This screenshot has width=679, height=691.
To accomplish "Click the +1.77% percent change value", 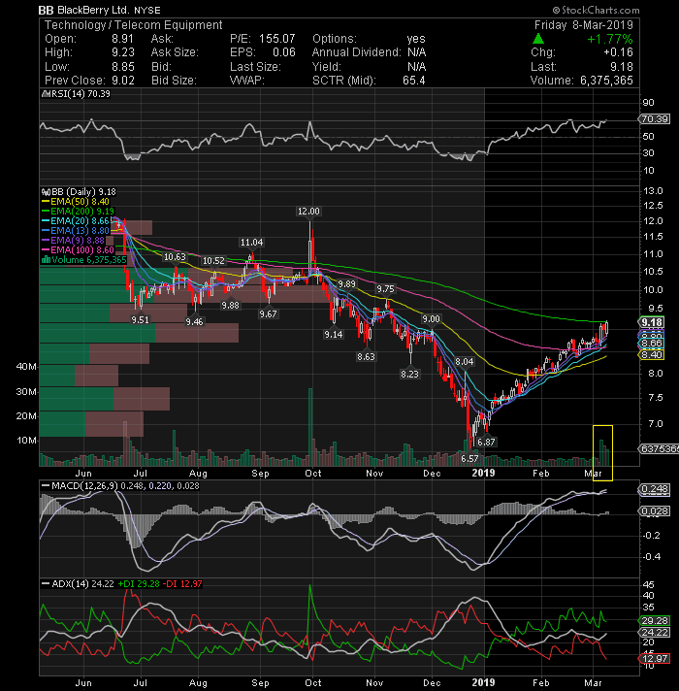I will 610,39.
